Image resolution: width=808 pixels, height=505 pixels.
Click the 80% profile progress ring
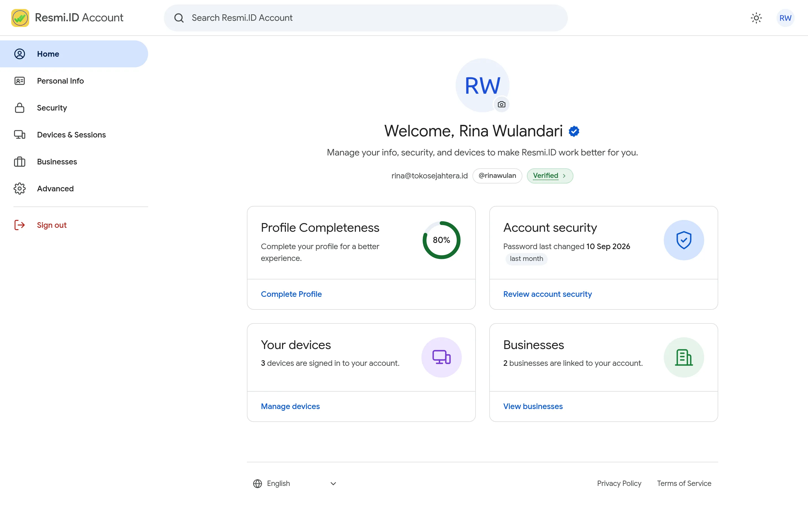point(441,240)
